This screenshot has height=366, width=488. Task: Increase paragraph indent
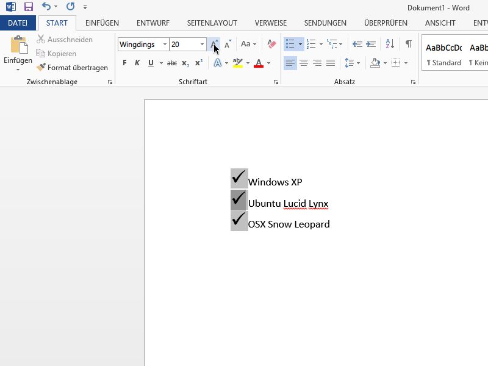[371, 44]
